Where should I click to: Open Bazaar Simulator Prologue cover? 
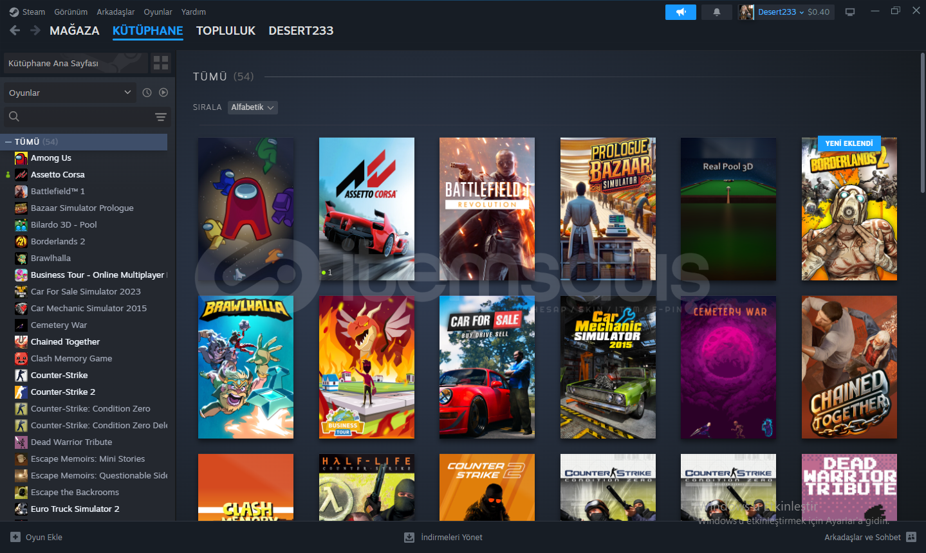[608, 209]
